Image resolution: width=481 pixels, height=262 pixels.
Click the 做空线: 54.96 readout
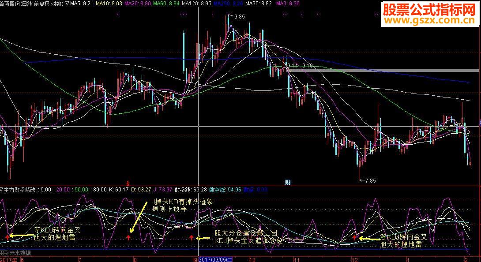(225, 190)
